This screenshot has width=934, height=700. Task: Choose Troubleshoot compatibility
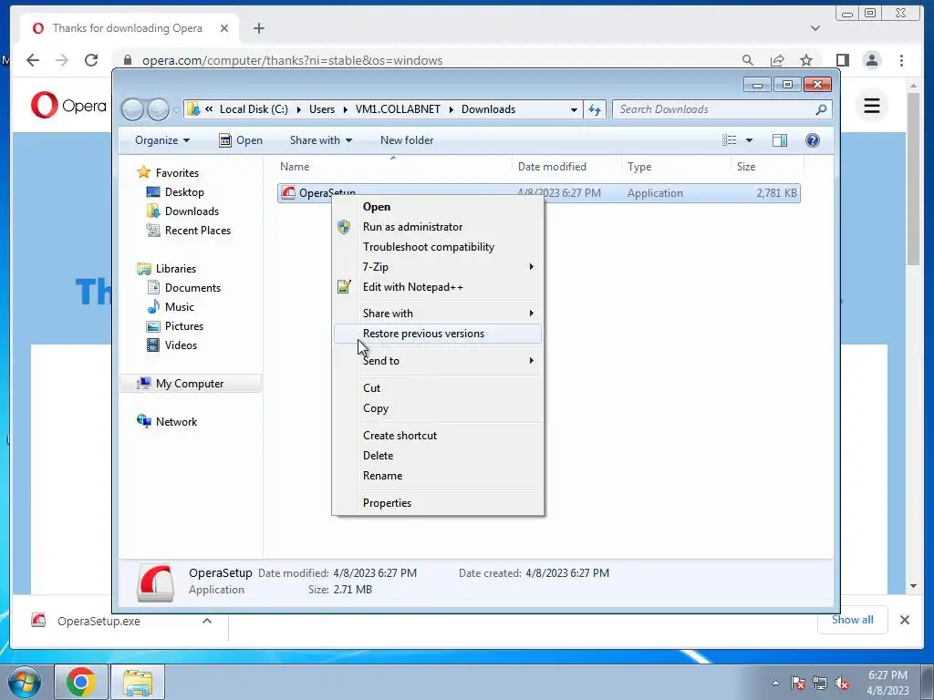click(x=438, y=247)
